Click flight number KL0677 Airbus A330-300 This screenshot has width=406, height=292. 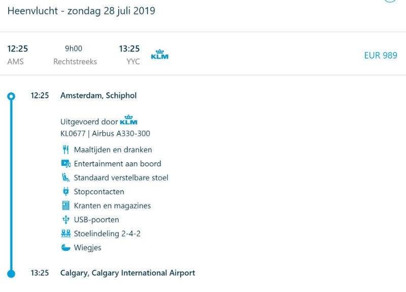click(105, 134)
